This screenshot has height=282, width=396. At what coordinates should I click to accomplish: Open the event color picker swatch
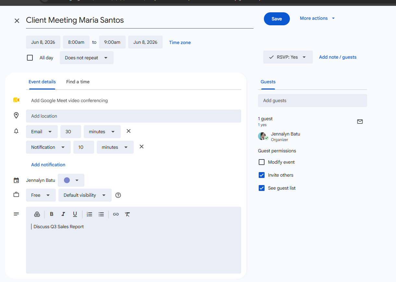(x=71, y=180)
